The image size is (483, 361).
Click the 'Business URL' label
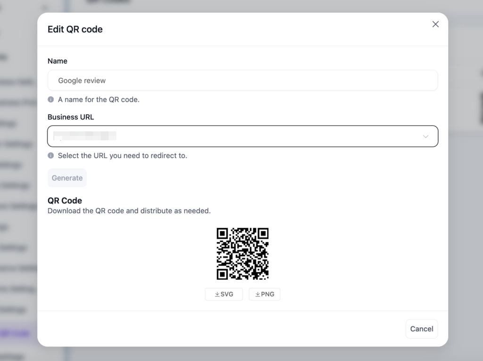[71, 117]
